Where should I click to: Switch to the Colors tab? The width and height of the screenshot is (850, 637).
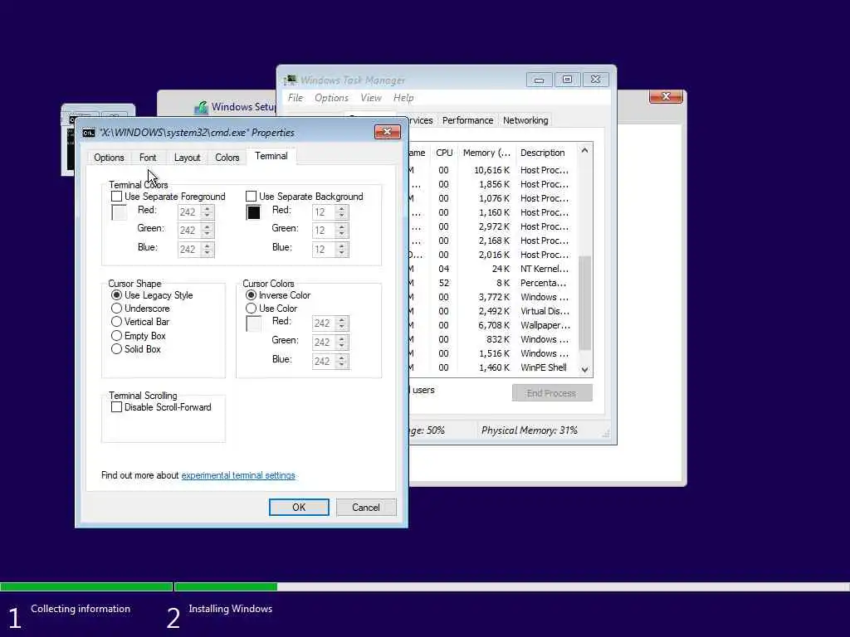coord(227,158)
